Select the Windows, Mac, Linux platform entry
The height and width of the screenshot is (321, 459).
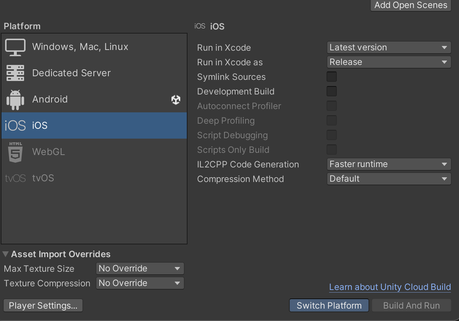[x=80, y=46]
